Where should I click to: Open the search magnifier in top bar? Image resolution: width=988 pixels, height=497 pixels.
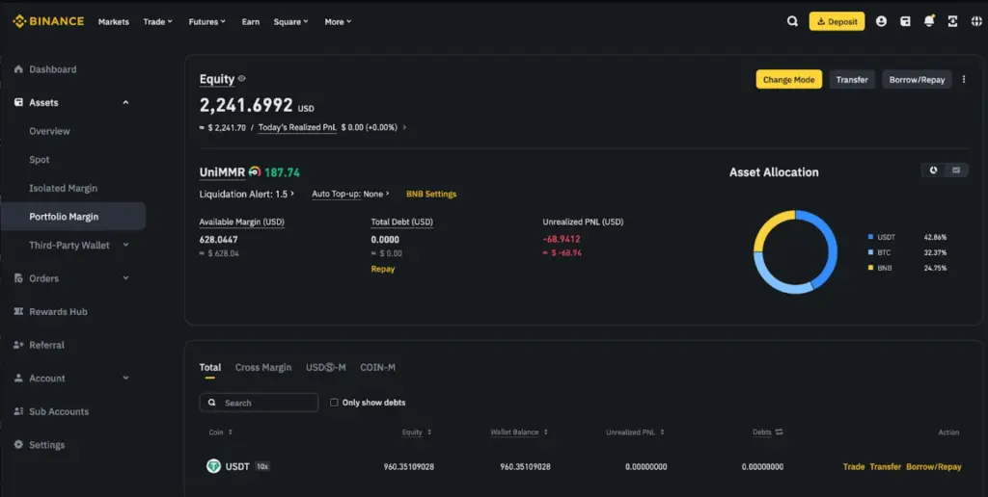792,21
